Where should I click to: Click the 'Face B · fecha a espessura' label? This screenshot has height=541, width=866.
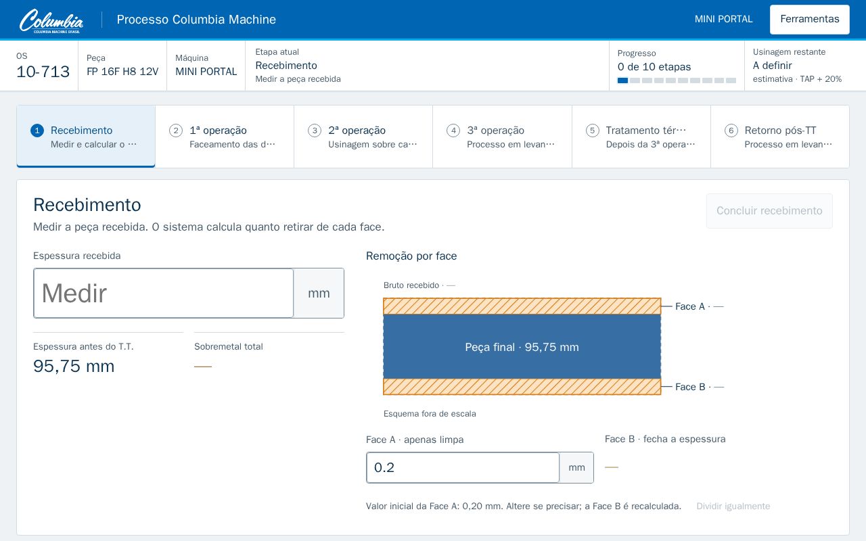pyautogui.click(x=665, y=439)
